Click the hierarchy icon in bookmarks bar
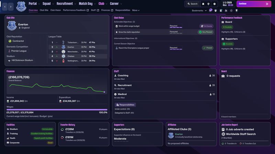The height and width of the screenshot is (154, 275). 226,11
